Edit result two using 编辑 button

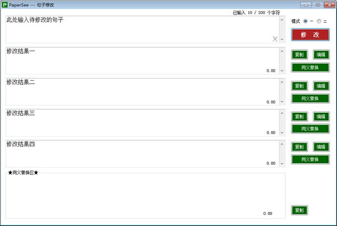320,86
